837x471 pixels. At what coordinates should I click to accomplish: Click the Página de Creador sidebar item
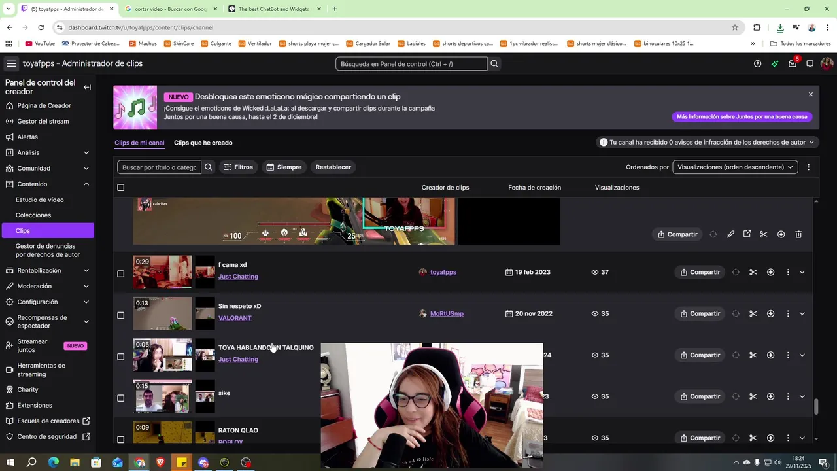(47, 105)
